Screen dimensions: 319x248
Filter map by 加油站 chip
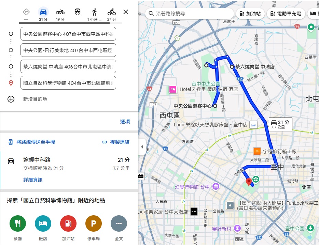(x=250, y=14)
